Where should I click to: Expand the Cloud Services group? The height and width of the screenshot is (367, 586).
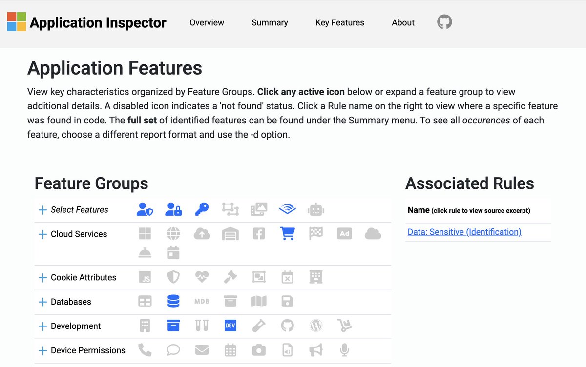click(x=43, y=234)
